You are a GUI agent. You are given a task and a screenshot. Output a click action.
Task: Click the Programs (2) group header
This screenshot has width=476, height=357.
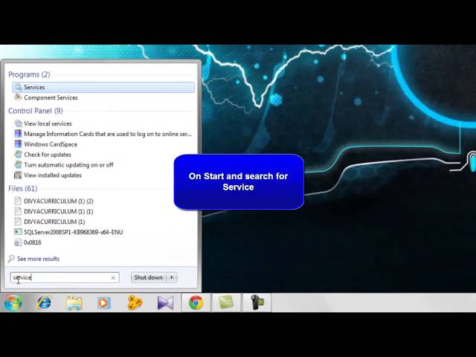click(x=29, y=74)
